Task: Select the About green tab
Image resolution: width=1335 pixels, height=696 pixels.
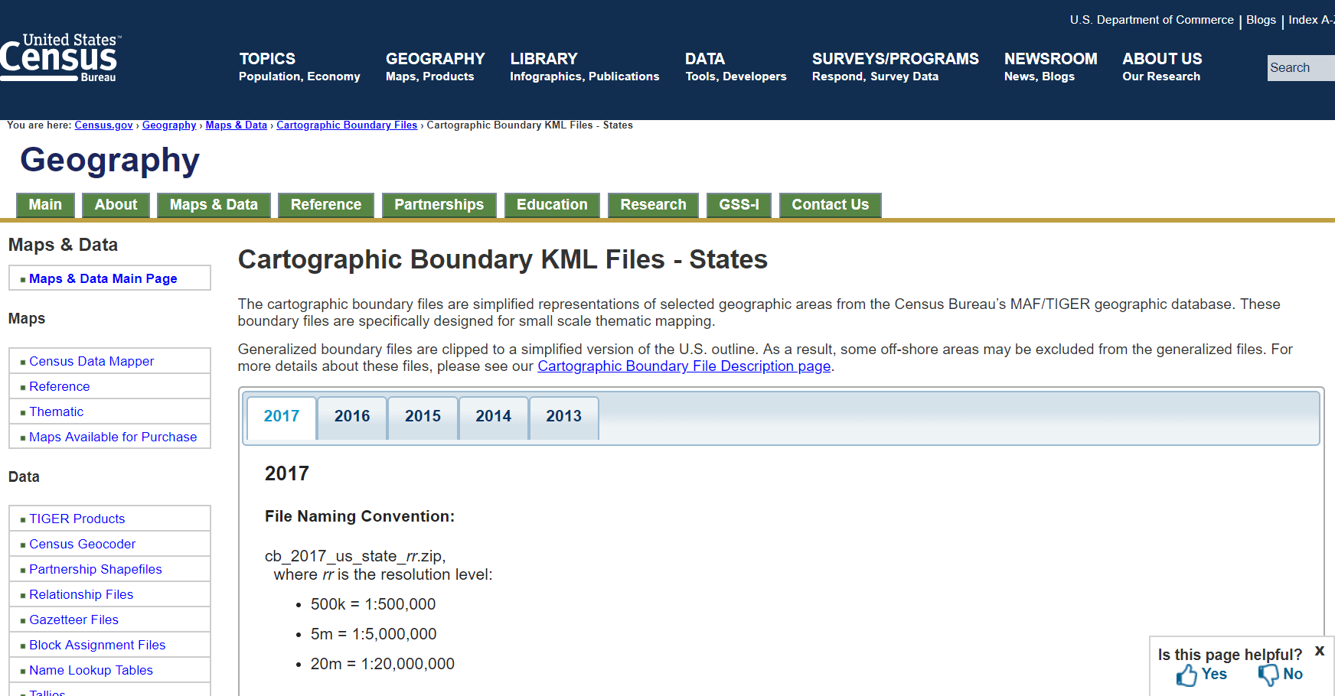Action: [x=116, y=205]
